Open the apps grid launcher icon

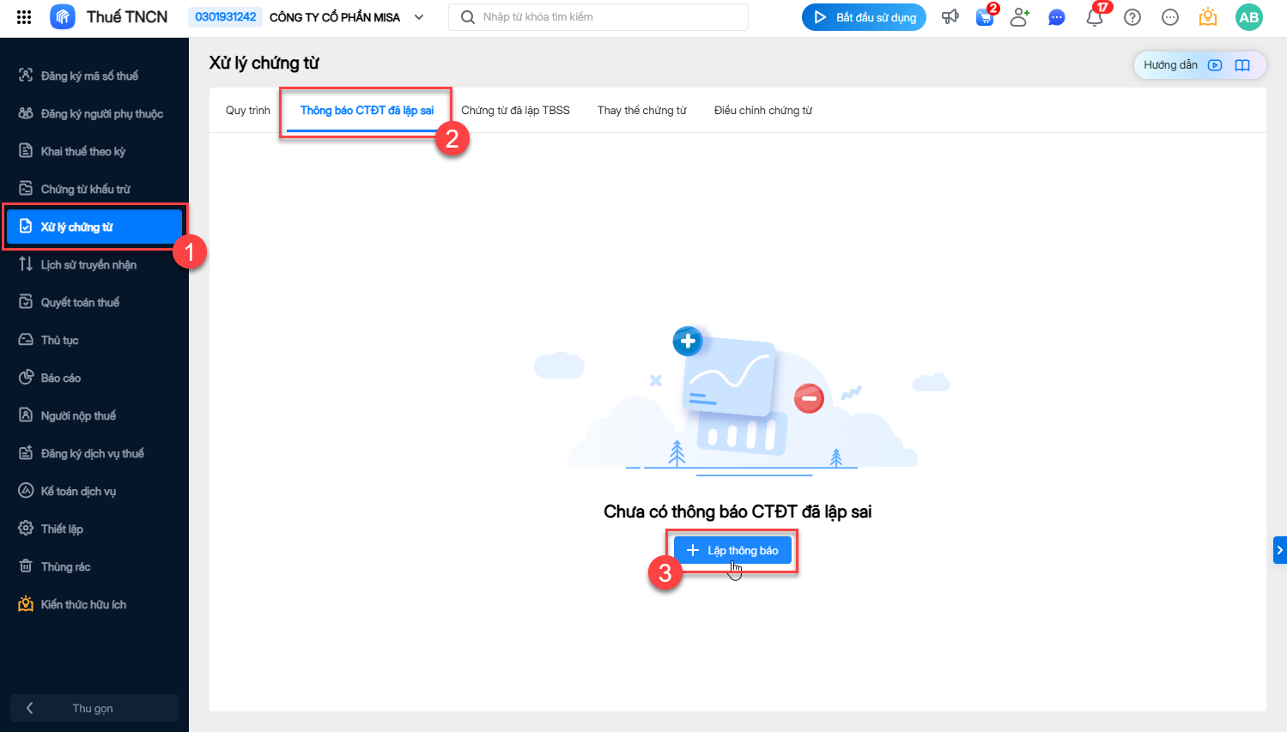pyautogui.click(x=24, y=17)
